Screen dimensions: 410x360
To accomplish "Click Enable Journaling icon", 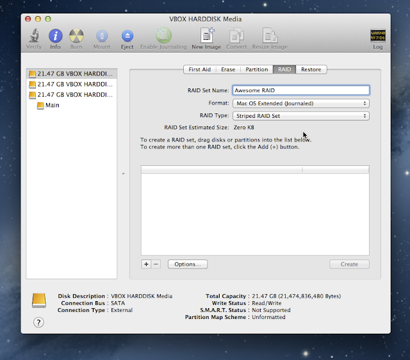I will (163, 36).
